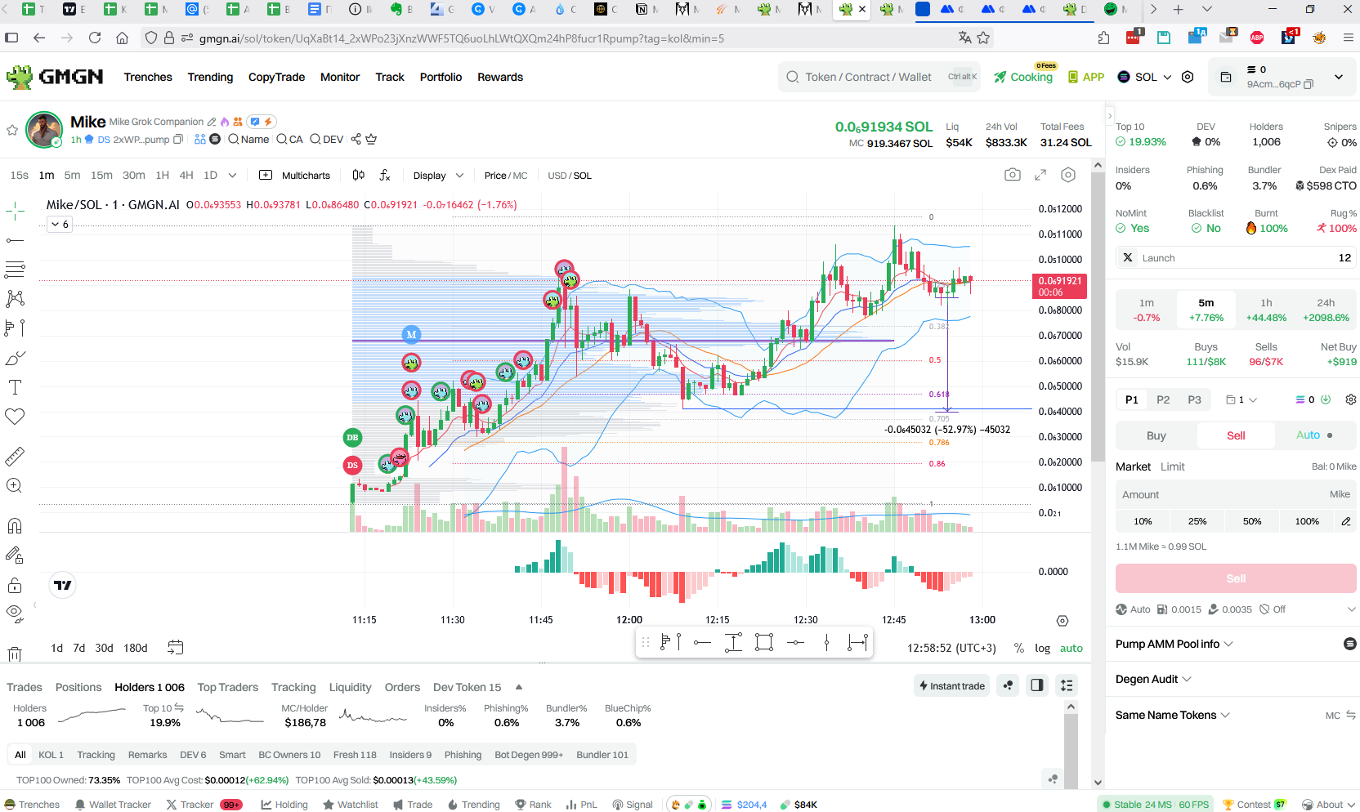Screen dimensions: 1360x812
Task: Toggle percent scale on chart
Action: coord(1018,648)
